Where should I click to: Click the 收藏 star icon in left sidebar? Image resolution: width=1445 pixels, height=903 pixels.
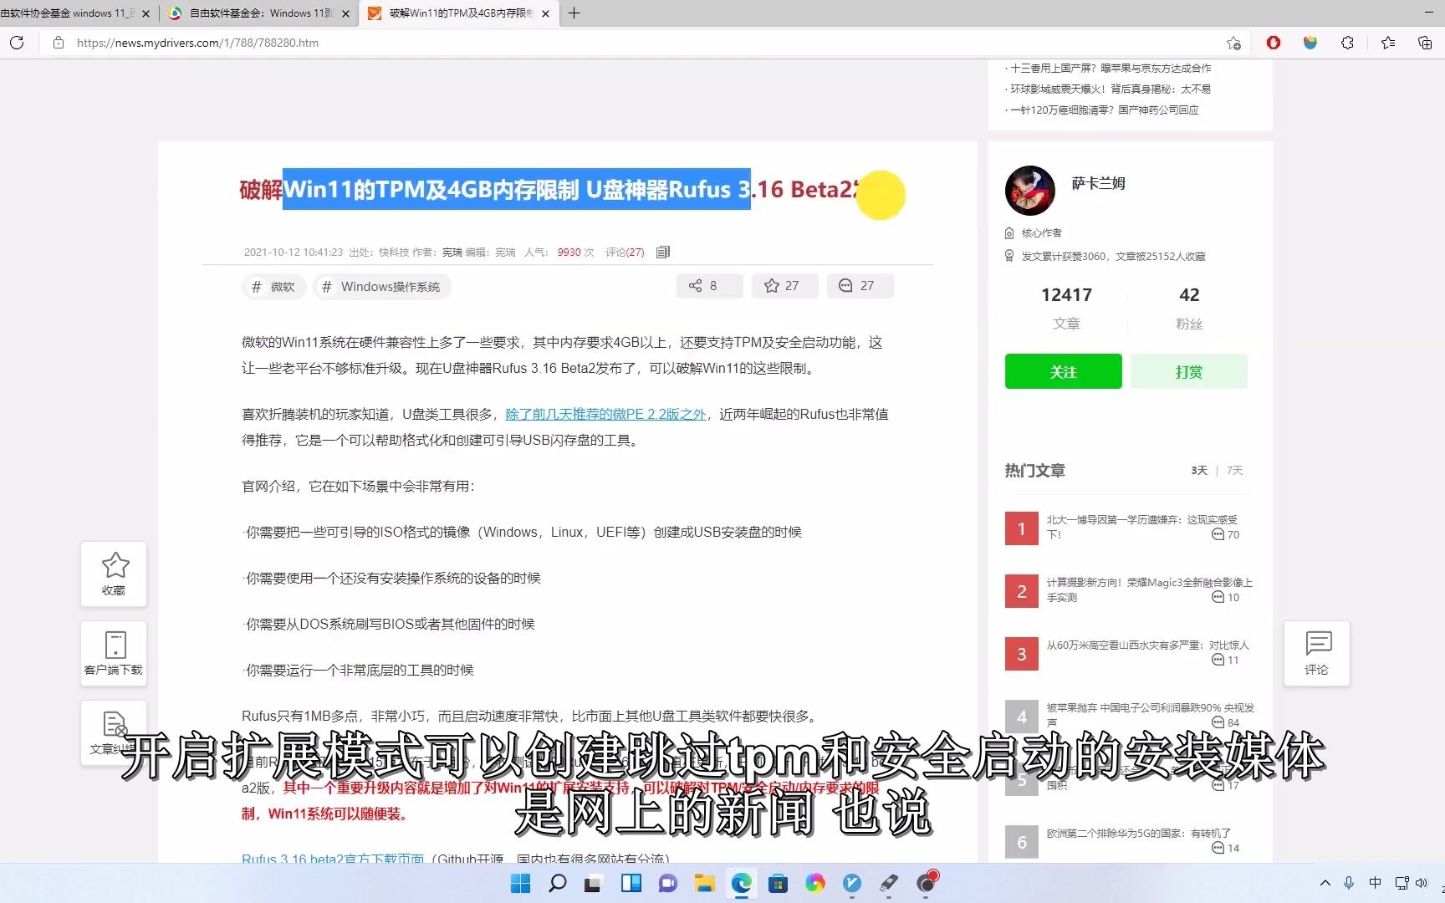coord(113,574)
